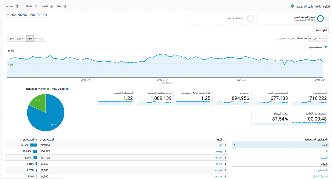Click the select a metric (اختيار أحد المقاييس) link
The height and width of the screenshot is (179, 332).
286,38
